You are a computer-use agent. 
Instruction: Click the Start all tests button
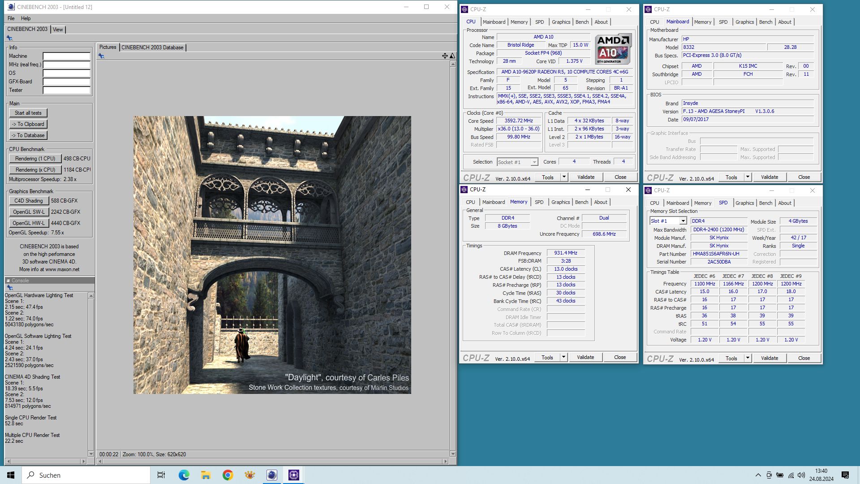pyautogui.click(x=28, y=113)
